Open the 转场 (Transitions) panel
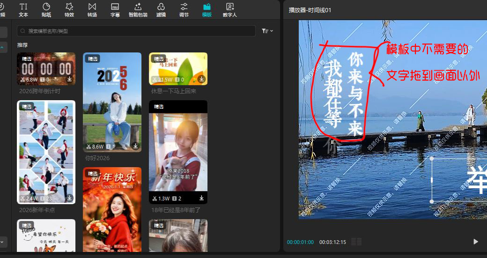 tap(92, 9)
